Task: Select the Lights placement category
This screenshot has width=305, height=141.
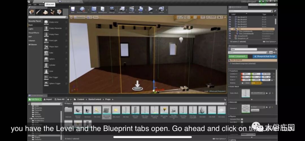Action: 31,29
